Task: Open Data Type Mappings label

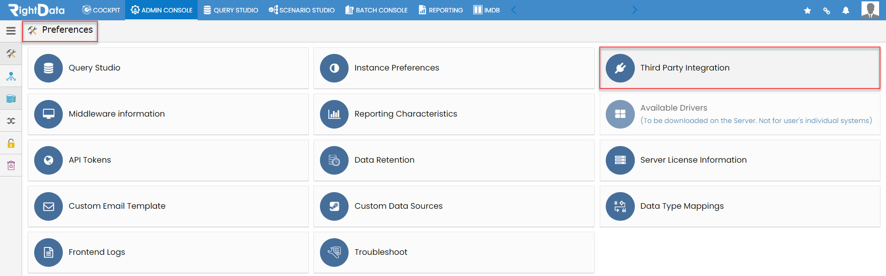Action: point(682,206)
